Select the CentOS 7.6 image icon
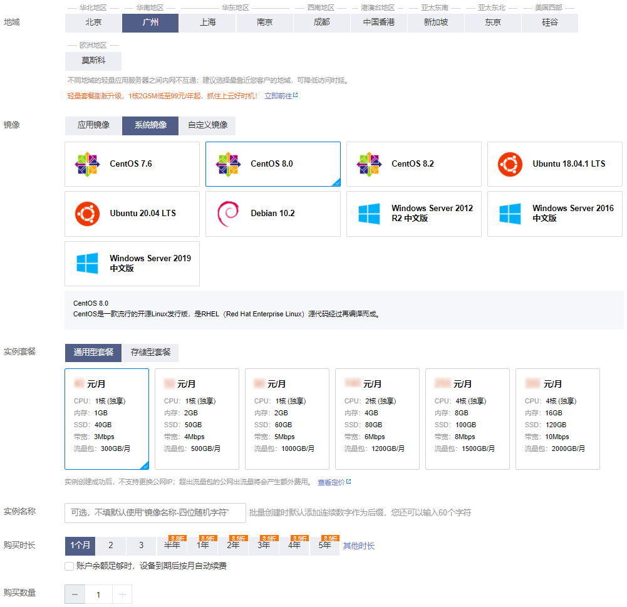Screen dimensions: 627x607 click(x=87, y=164)
